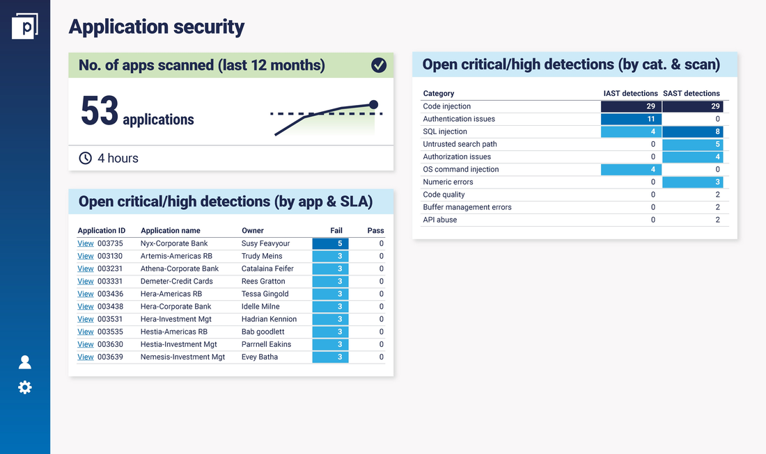Click Susy Feavyour's Fail bar showing 5
This screenshot has width=766, height=454.
click(330, 243)
